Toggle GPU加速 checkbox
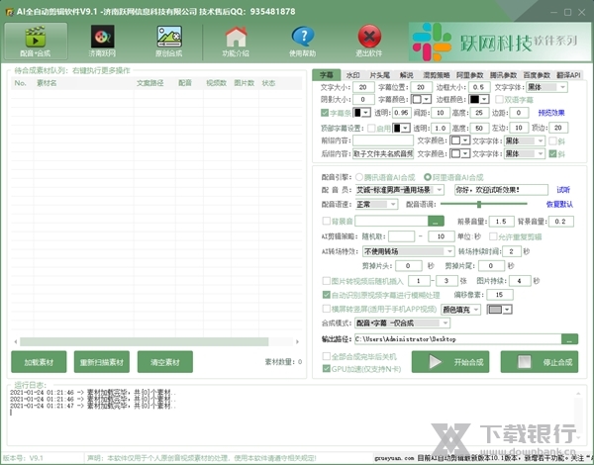This screenshot has height=465, width=594. 326,368
